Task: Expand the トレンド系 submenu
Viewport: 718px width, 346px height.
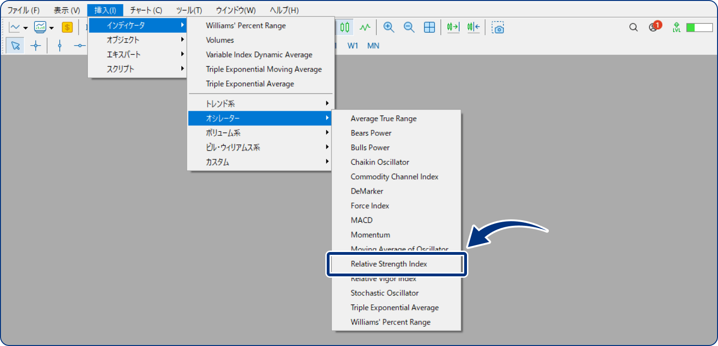Action: click(x=260, y=103)
